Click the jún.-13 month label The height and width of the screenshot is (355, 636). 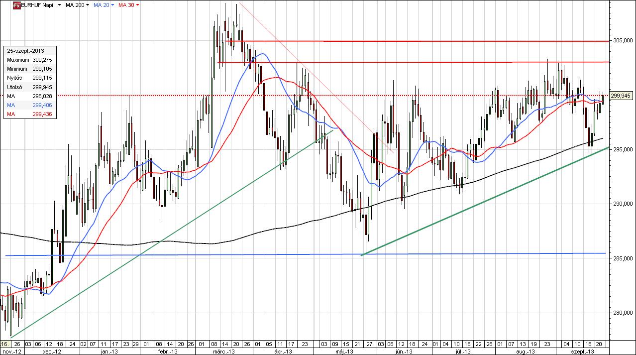[403, 352]
